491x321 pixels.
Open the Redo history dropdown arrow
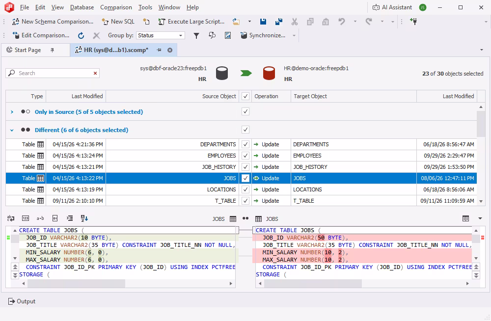point(382,22)
